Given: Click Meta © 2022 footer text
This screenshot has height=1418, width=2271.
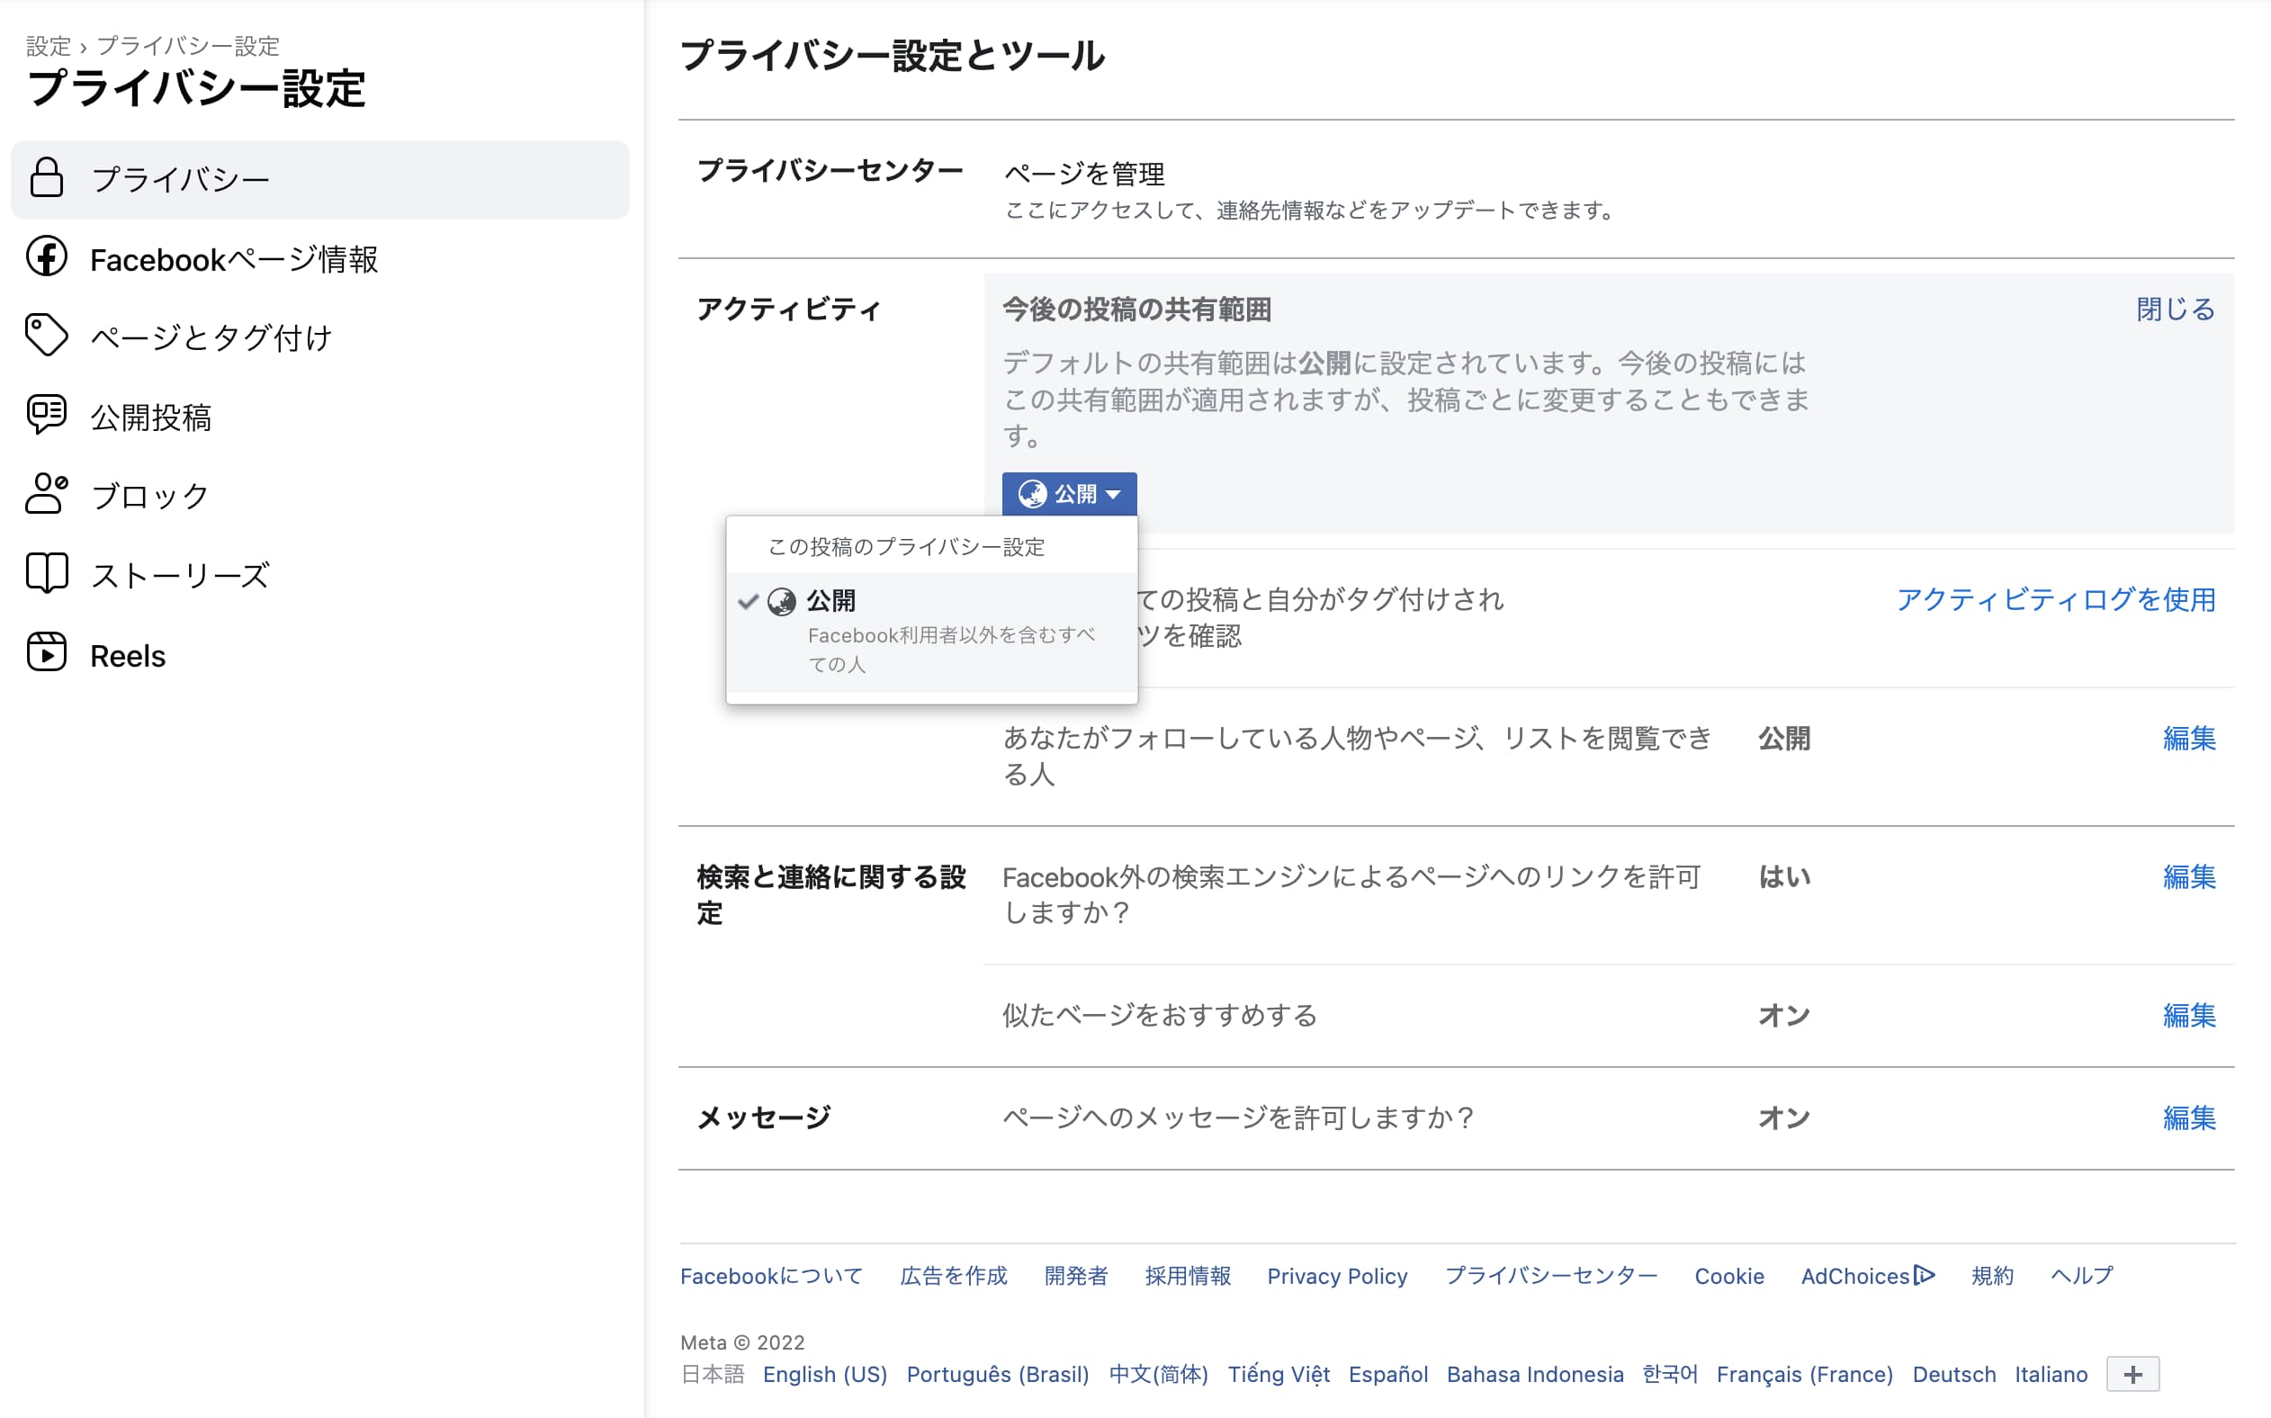Looking at the screenshot, I should [x=741, y=1342].
